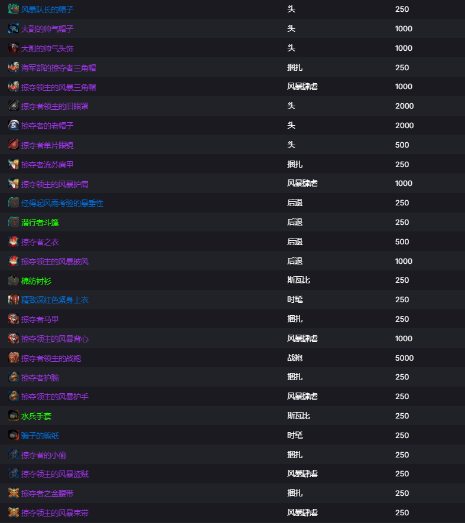Select the 经得起风雨考验的悬垂性 item link
The width and height of the screenshot is (465, 523).
coord(62,203)
